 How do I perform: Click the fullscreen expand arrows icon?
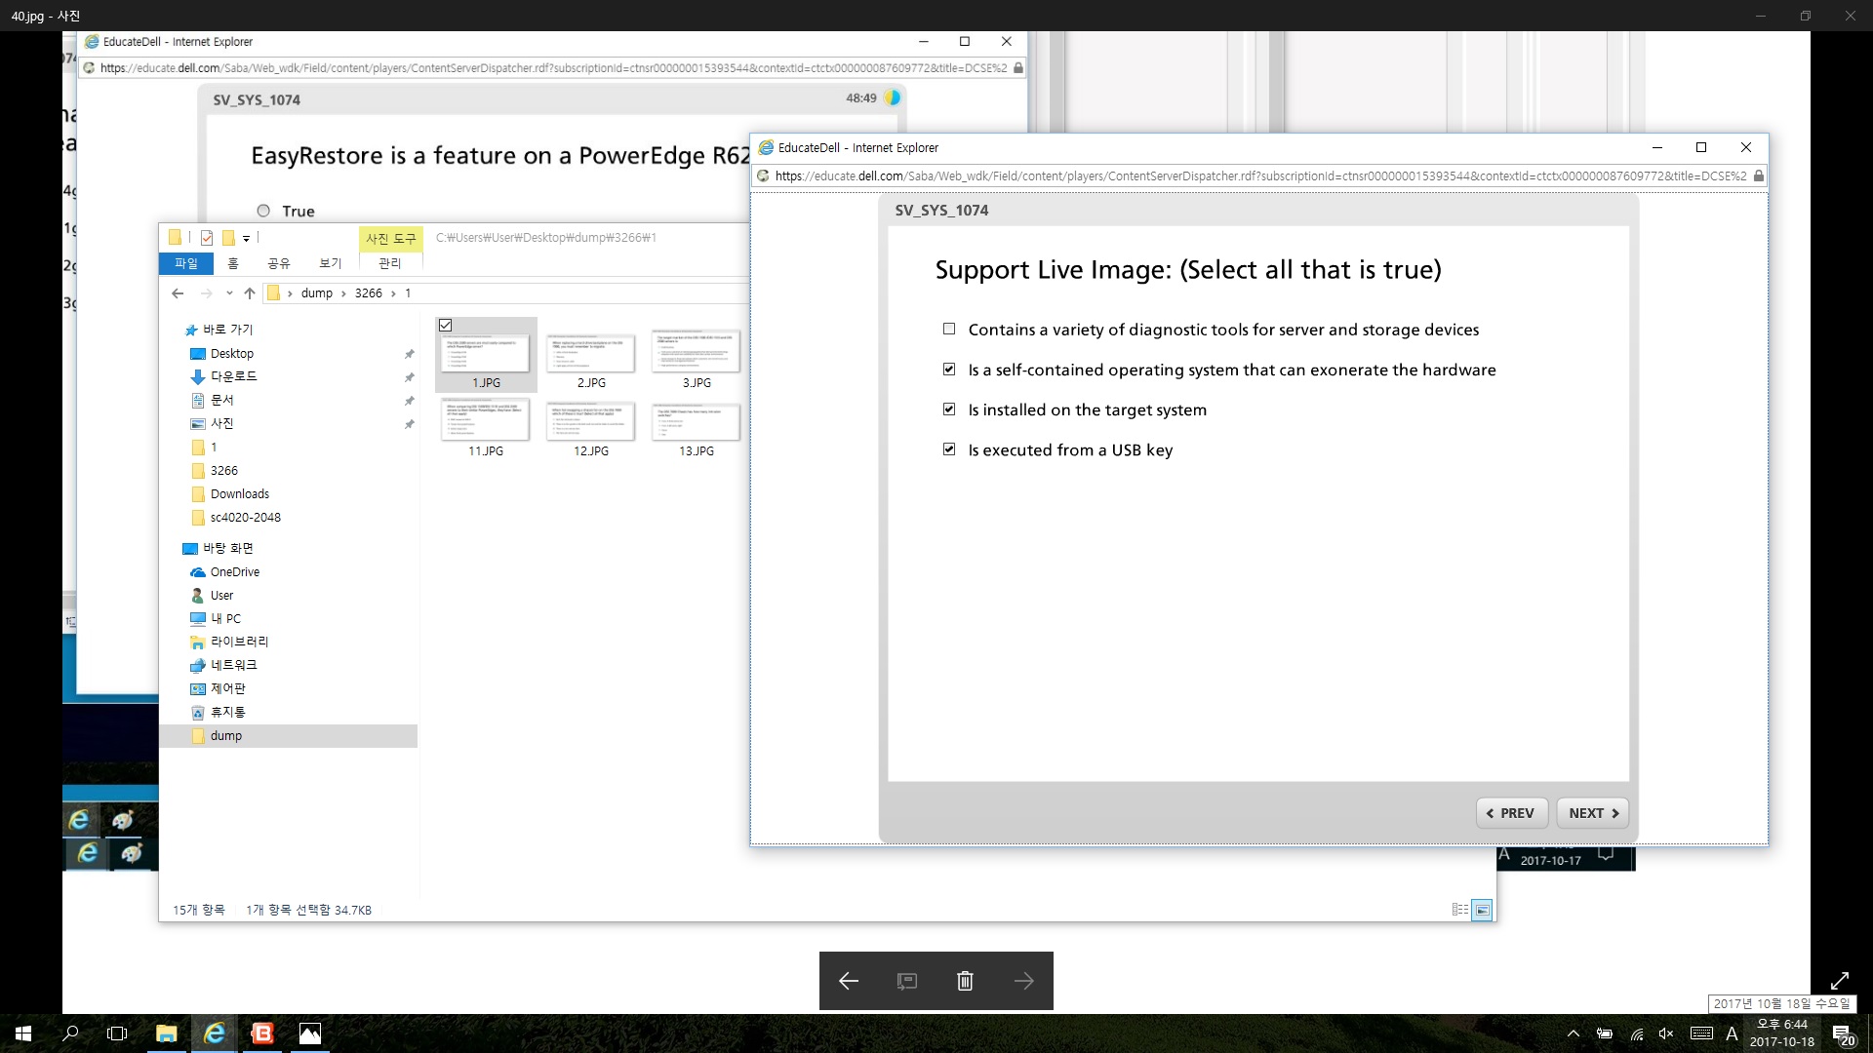(x=1839, y=981)
